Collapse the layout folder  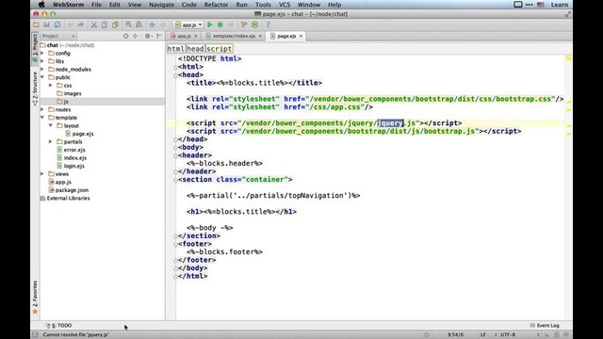pyautogui.click(x=50, y=125)
